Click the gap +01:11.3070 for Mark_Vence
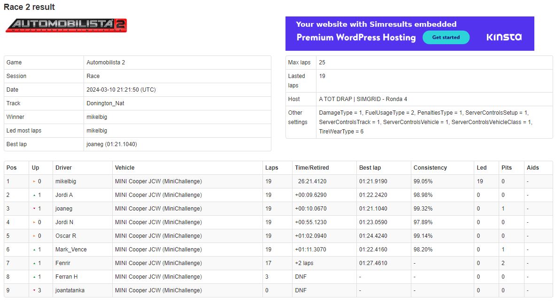 click(310, 250)
